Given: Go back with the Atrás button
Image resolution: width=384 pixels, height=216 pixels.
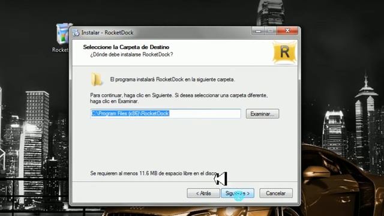Looking at the screenshot, I should 203,193.
